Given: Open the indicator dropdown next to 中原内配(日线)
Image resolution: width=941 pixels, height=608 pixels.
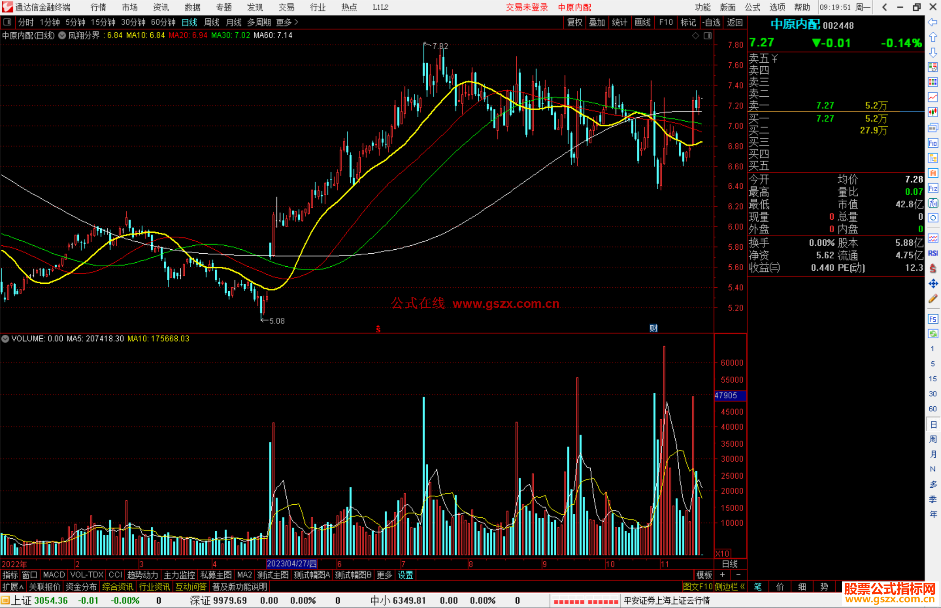Looking at the screenshot, I should [62, 36].
